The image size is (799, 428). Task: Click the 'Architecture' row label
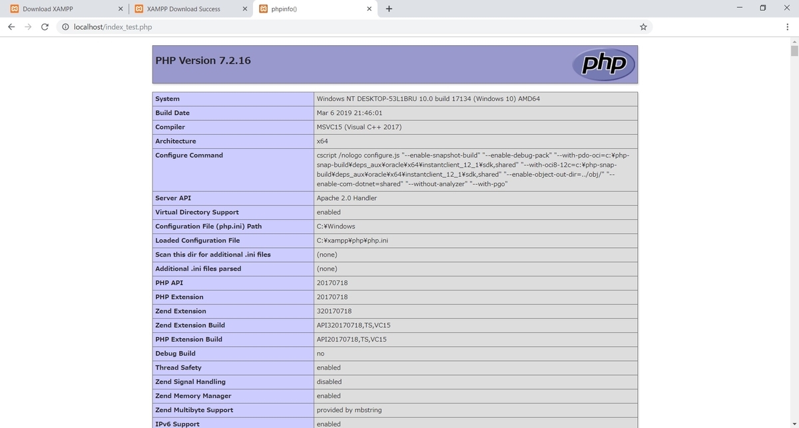click(x=176, y=141)
